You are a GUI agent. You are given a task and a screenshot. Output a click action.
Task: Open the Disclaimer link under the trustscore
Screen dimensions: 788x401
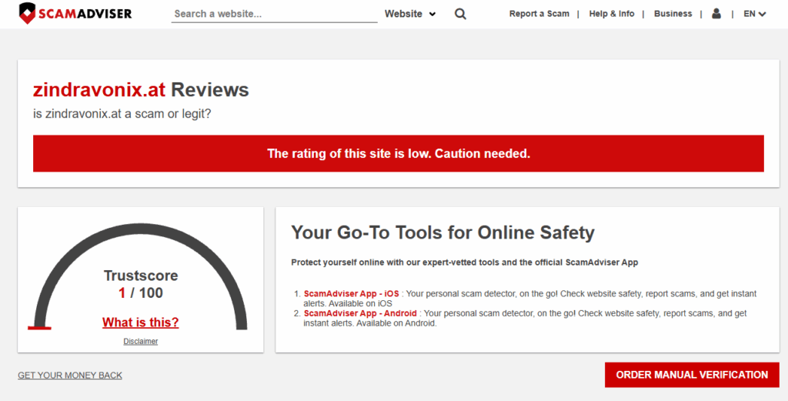click(x=141, y=341)
